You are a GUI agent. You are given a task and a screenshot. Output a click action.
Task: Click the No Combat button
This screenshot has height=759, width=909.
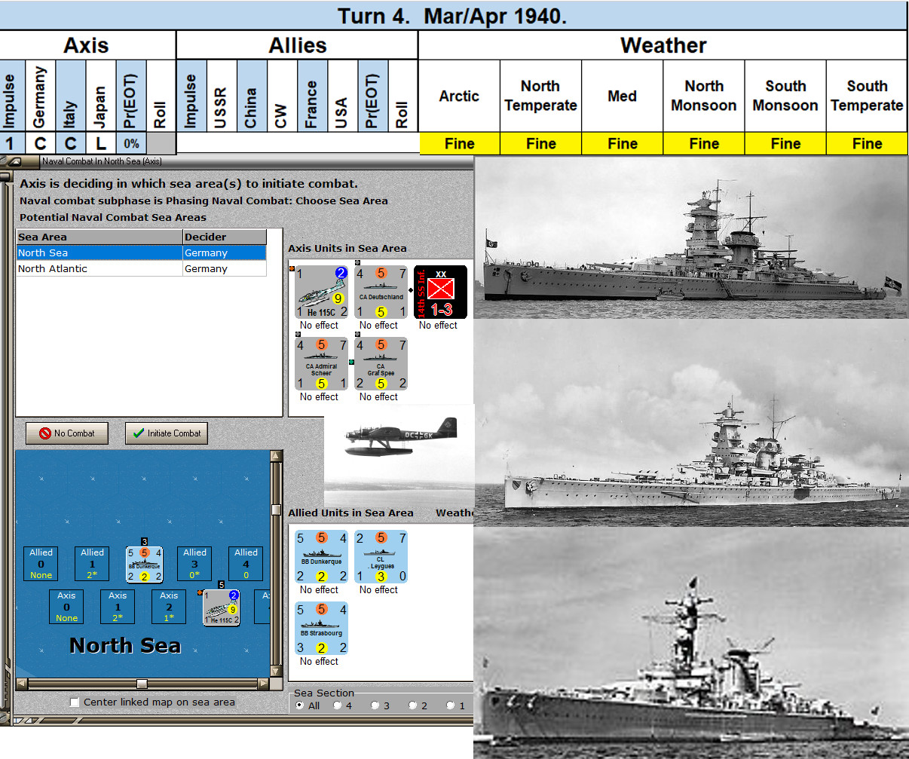[67, 433]
